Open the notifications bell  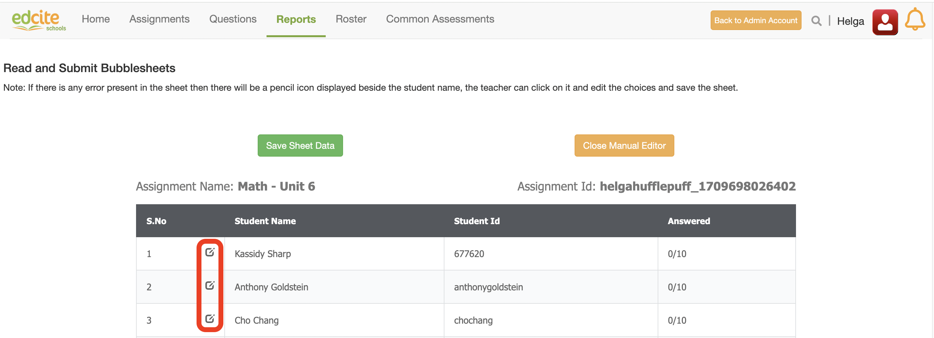point(914,20)
